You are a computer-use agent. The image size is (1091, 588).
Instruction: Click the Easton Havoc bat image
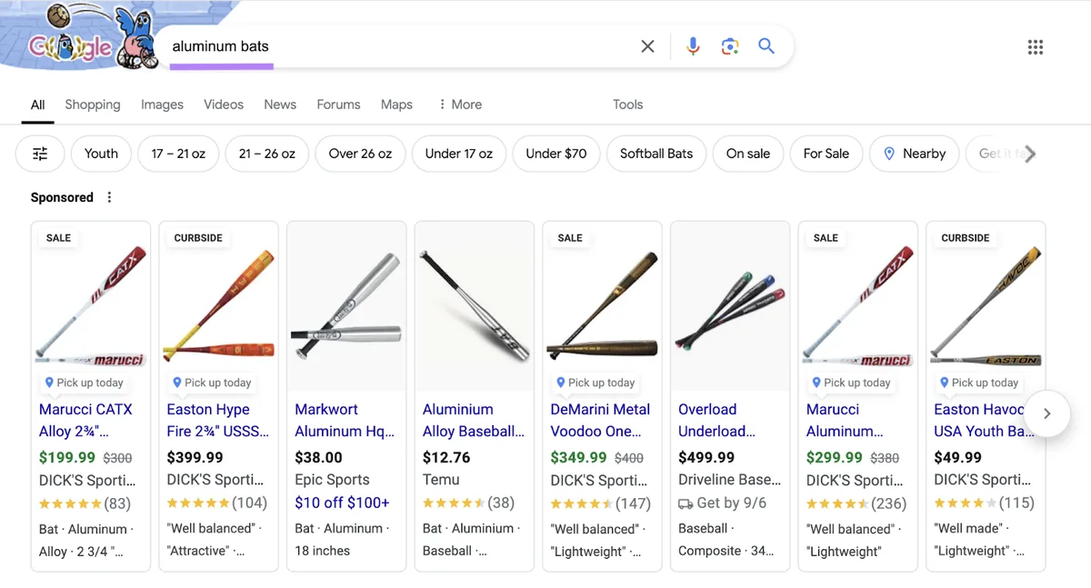pyautogui.click(x=986, y=306)
